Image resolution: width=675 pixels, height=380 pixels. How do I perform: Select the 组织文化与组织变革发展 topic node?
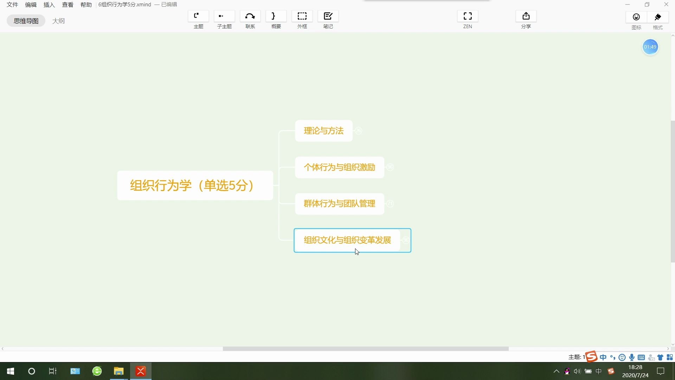point(347,240)
